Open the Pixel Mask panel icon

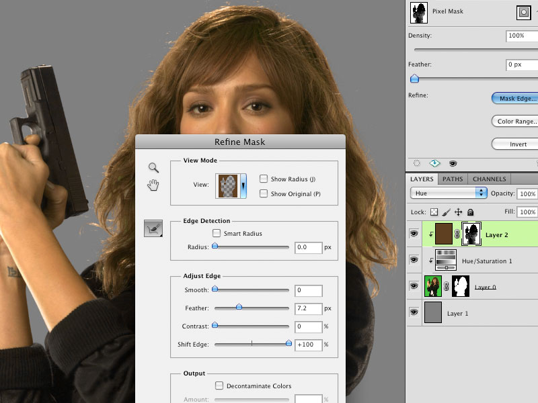[525, 11]
